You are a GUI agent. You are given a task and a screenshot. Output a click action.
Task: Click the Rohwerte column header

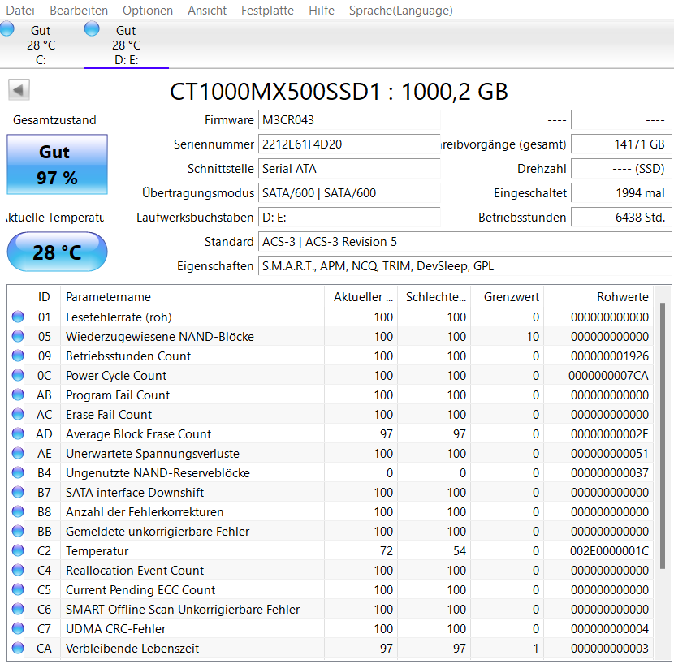[x=598, y=297]
